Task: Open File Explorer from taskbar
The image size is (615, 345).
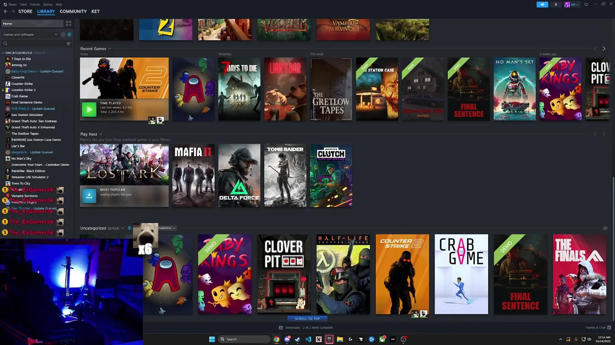Action: click(340, 339)
